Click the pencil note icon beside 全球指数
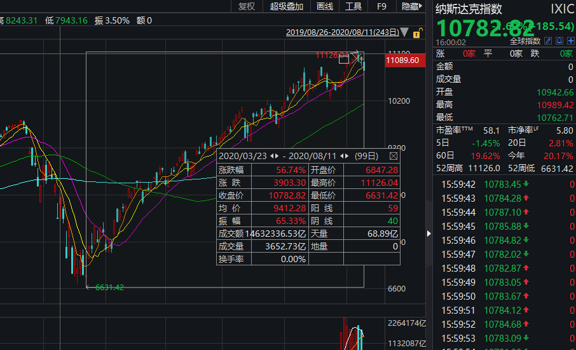576x350 pixels. pos(548,41)
